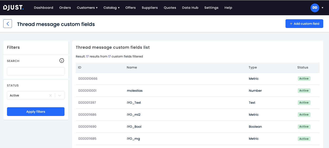Click the Active badge for IYO_Text
The width and height of the screenshot is (329, 148).
click(x=304, y=102)
